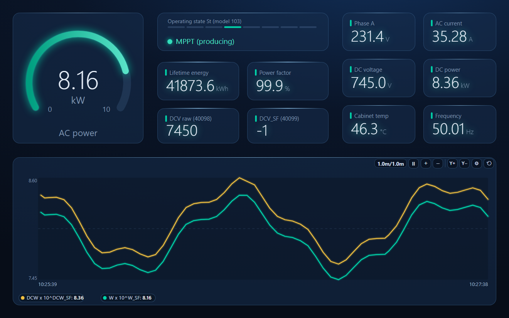Screen dimensions: 509x318
Task: Click the 7.45 Y-axis minimum label
Action: coord(33,278)
